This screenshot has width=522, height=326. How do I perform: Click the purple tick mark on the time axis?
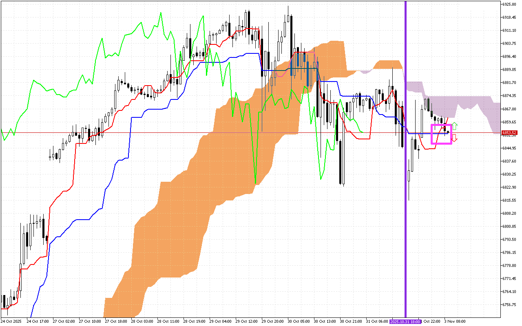point(405,316)
